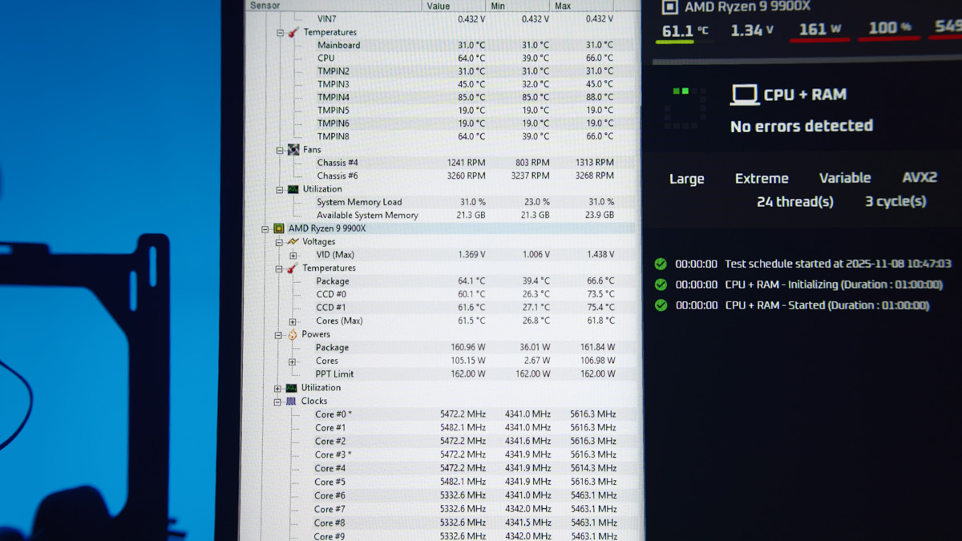Click the green check beside CPU + RAM - Started
Screen dimensions: 962x541
(x=661, y=305)
